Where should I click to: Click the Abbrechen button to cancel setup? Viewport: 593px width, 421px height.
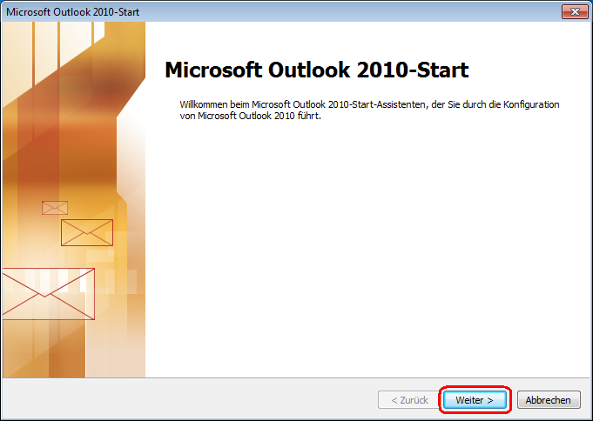pyautogui.click(x=549, y=400)
